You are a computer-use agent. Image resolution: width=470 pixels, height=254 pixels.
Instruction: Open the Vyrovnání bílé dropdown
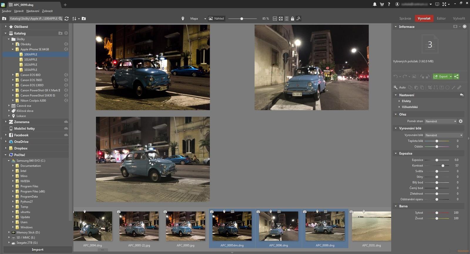tap(444, 135)
